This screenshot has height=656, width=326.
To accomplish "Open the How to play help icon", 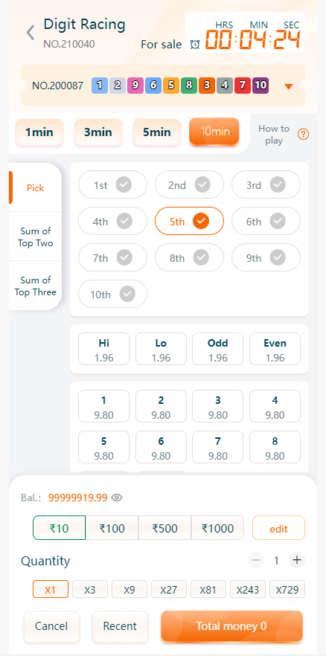I will tap(304, 135).
